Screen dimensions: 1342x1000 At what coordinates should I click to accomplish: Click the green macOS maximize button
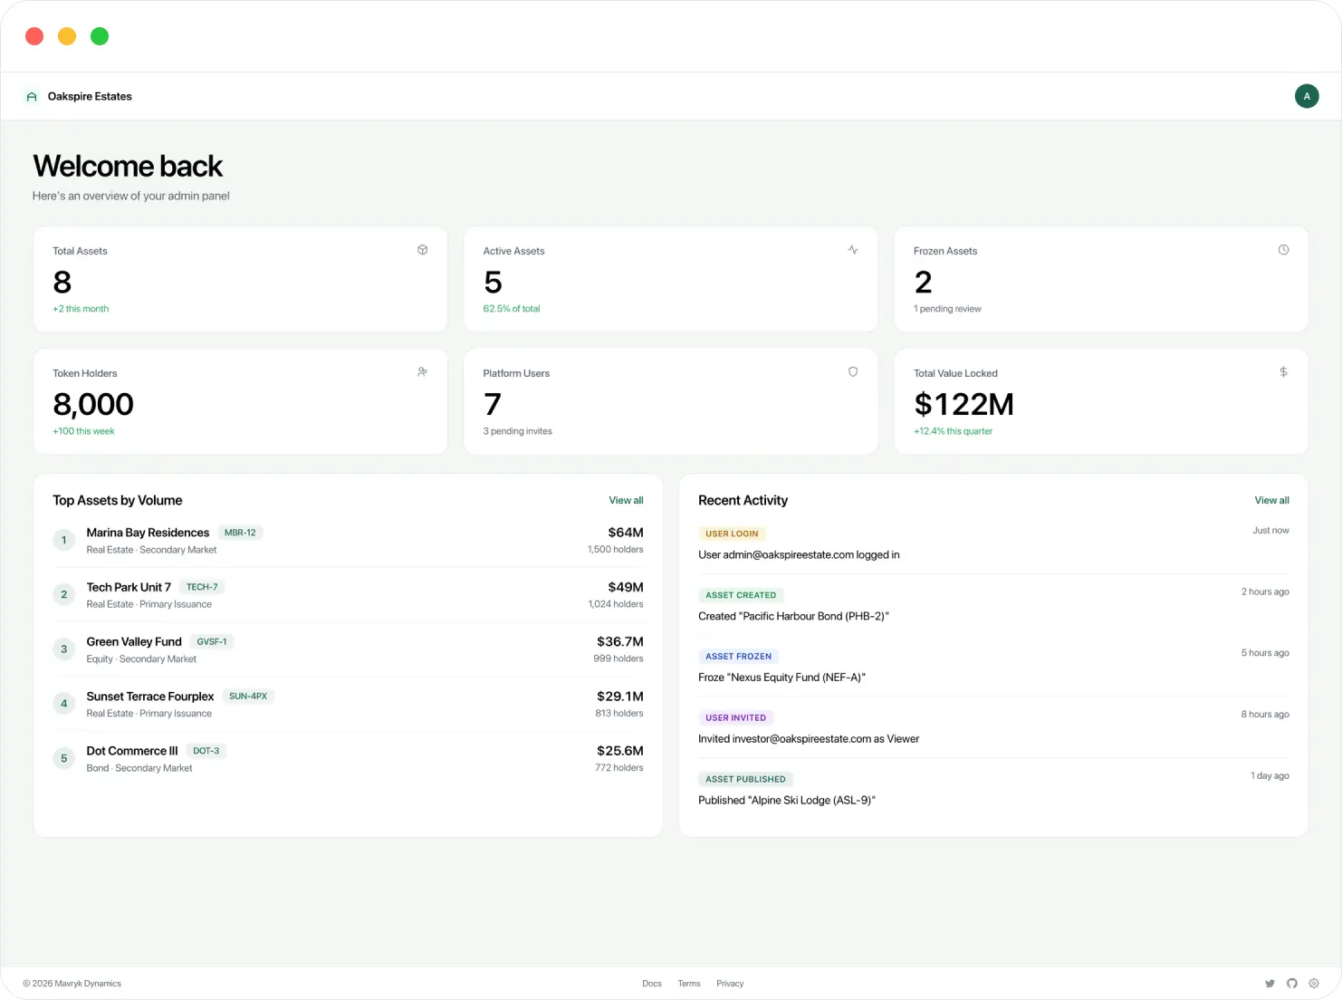click(100, 36)
